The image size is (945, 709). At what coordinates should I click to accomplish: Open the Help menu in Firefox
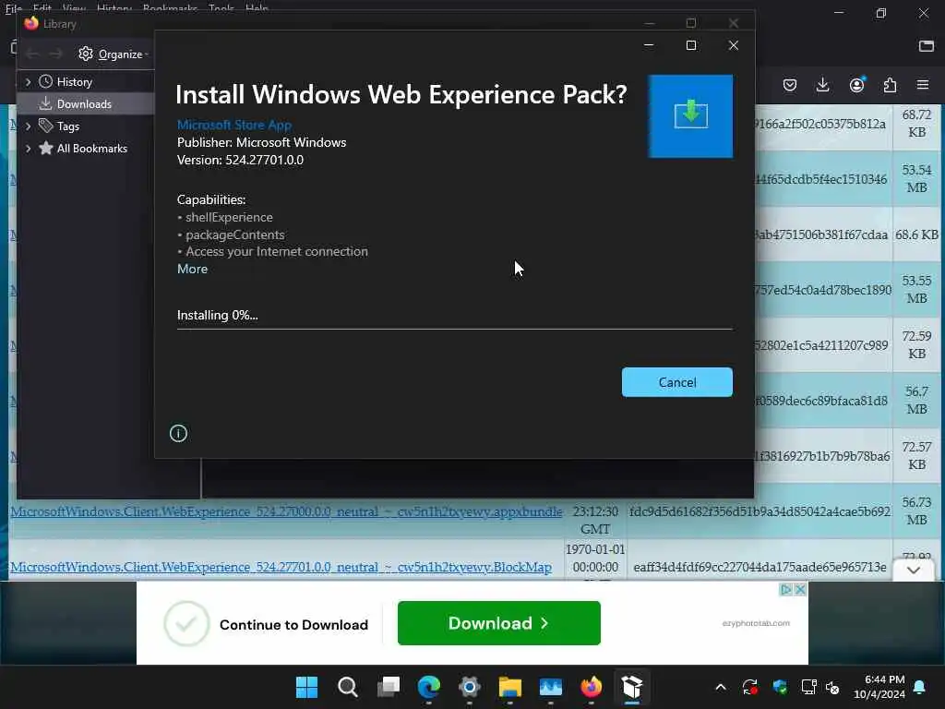(x=257, y=8)
